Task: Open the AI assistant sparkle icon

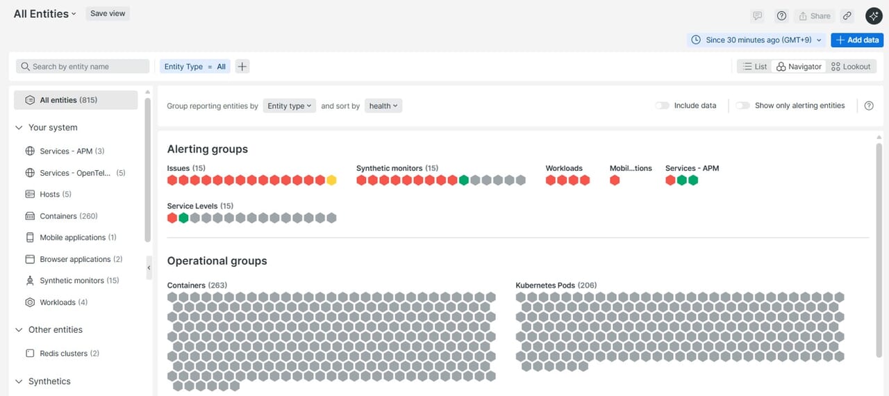Action: point(873,16)
